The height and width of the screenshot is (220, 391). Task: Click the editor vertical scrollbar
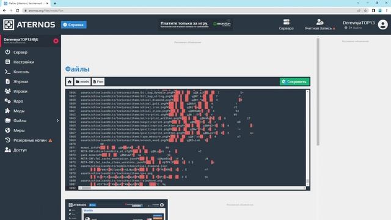(x=307, y=138)
